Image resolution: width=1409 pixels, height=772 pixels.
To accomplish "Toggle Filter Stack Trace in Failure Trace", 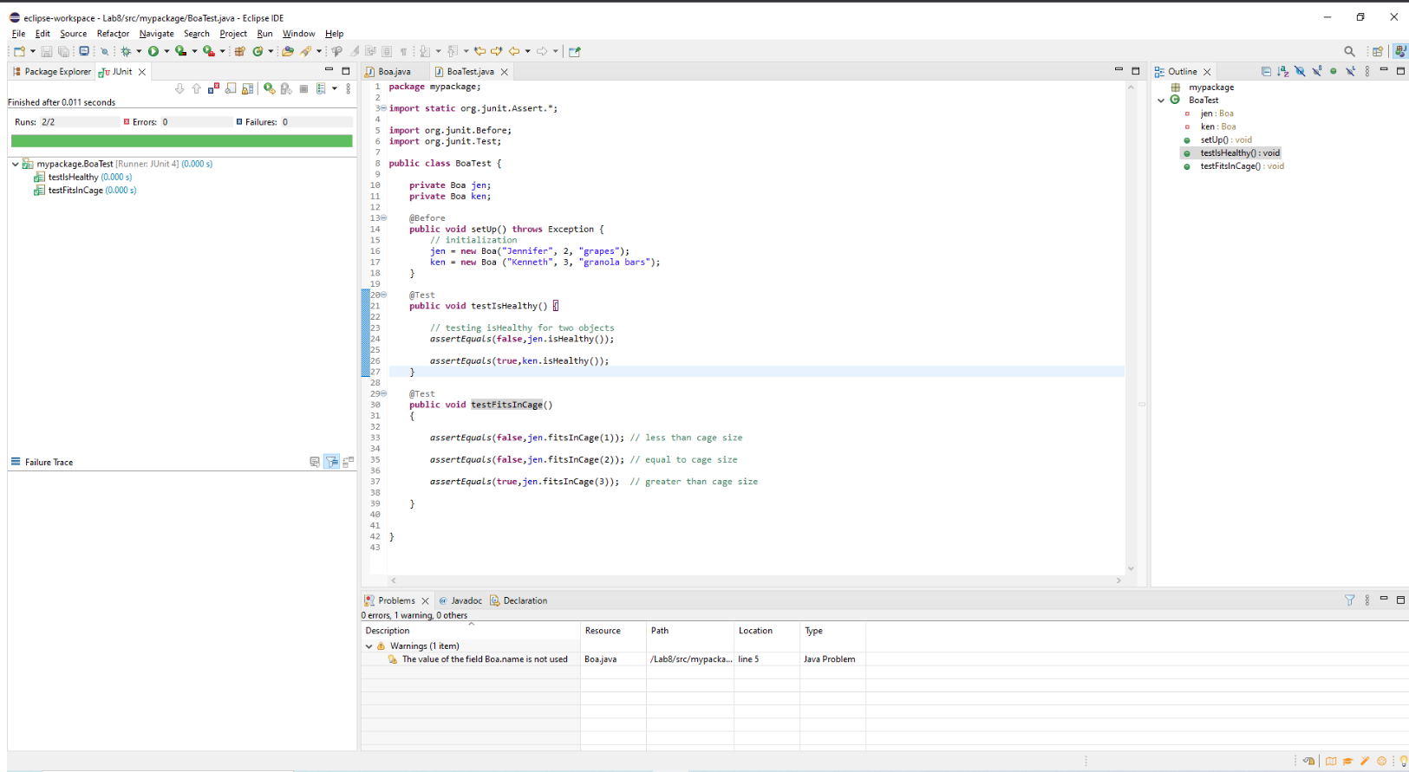I will 332,462.
